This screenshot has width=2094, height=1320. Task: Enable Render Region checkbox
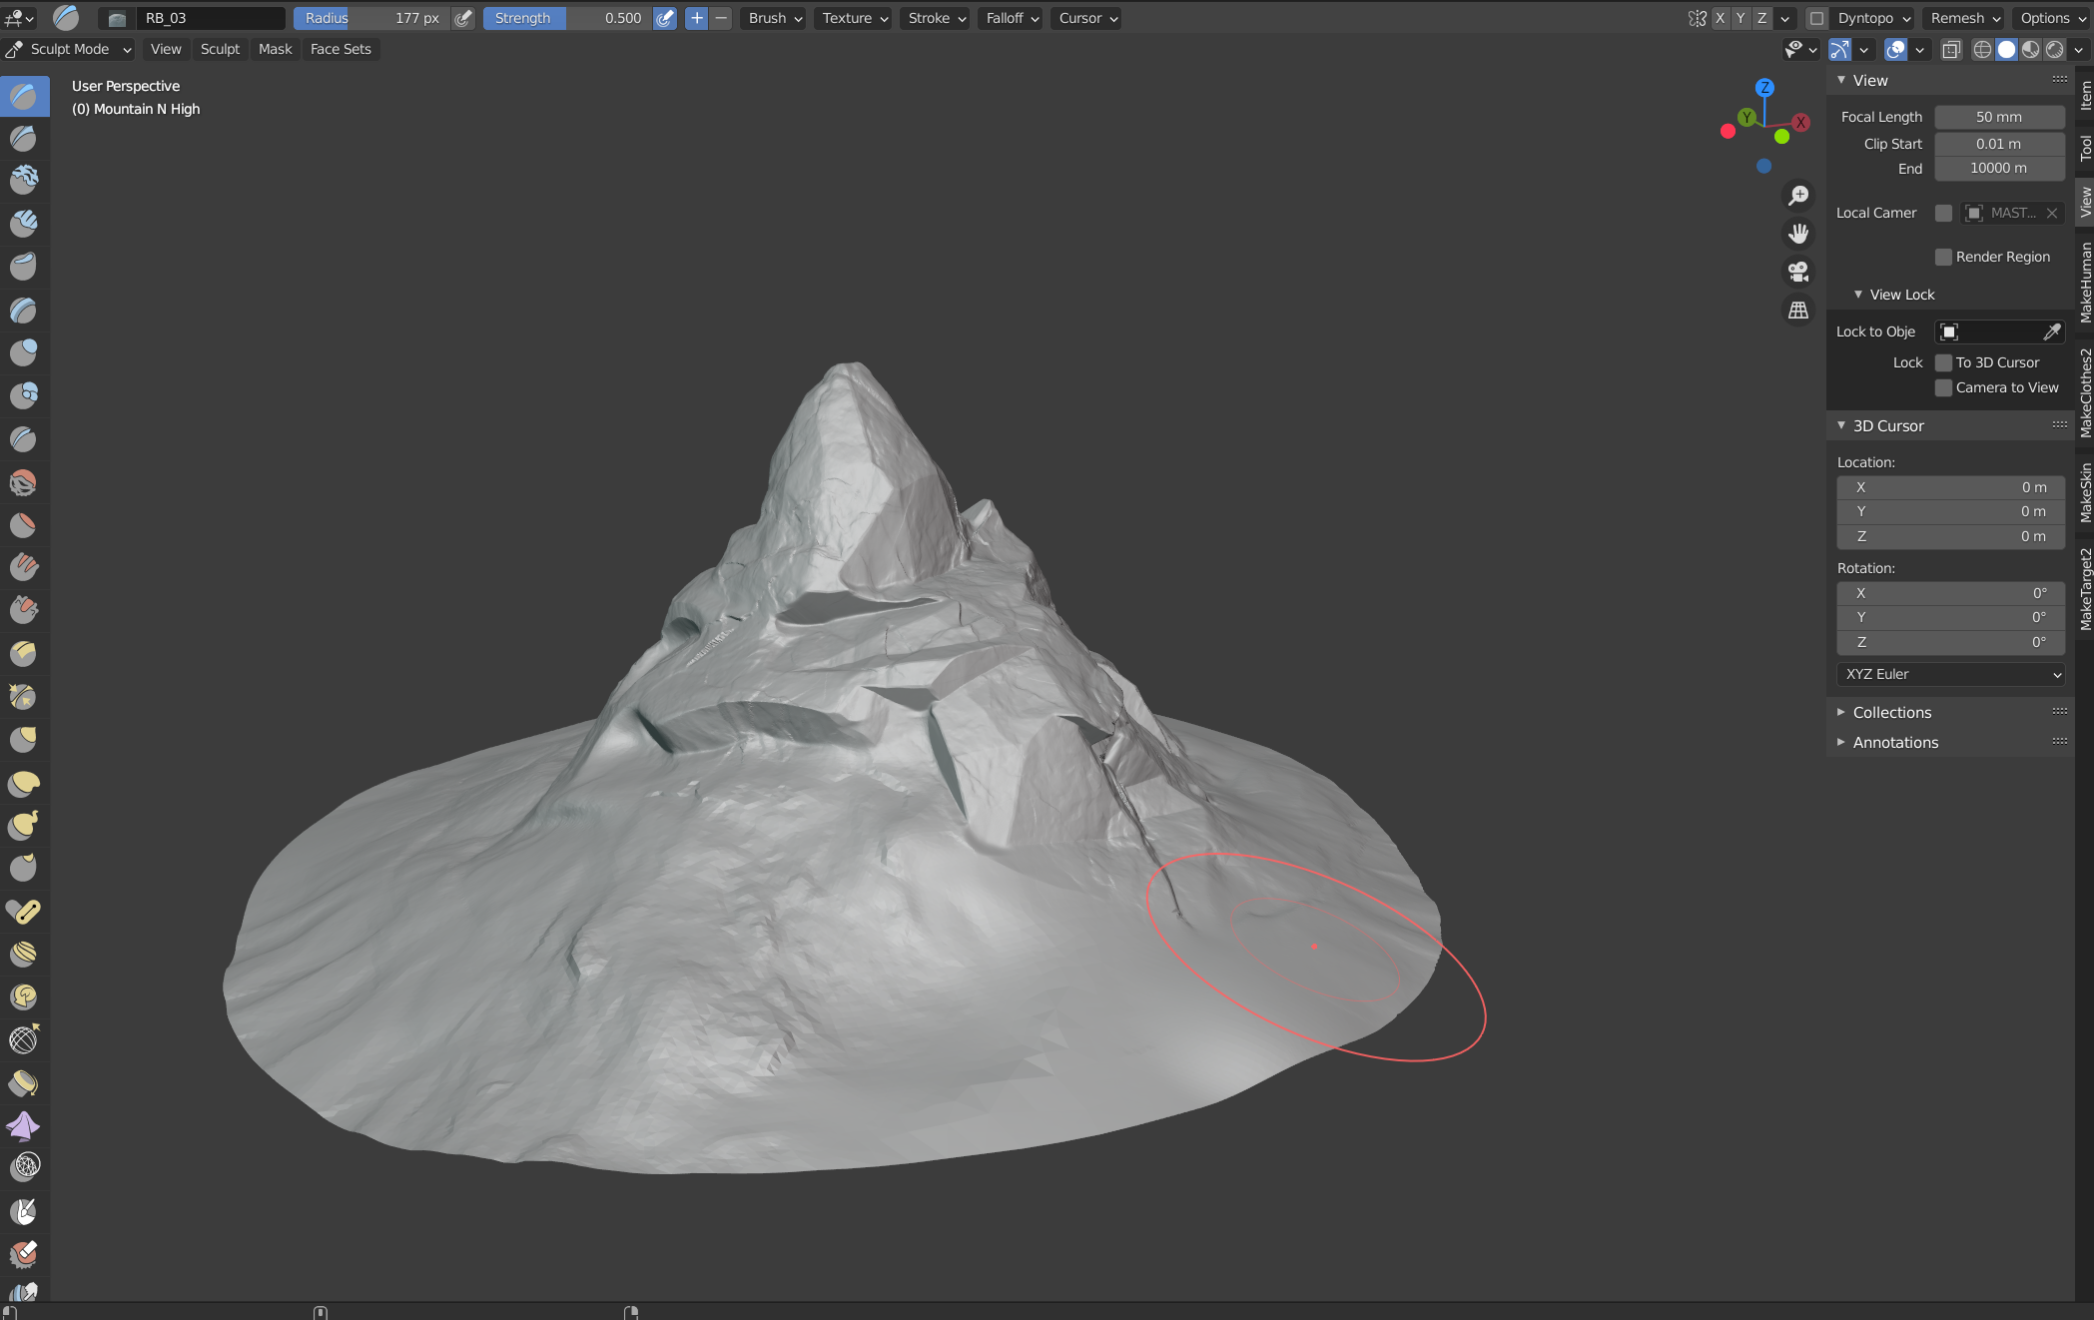coord(1943,257)
